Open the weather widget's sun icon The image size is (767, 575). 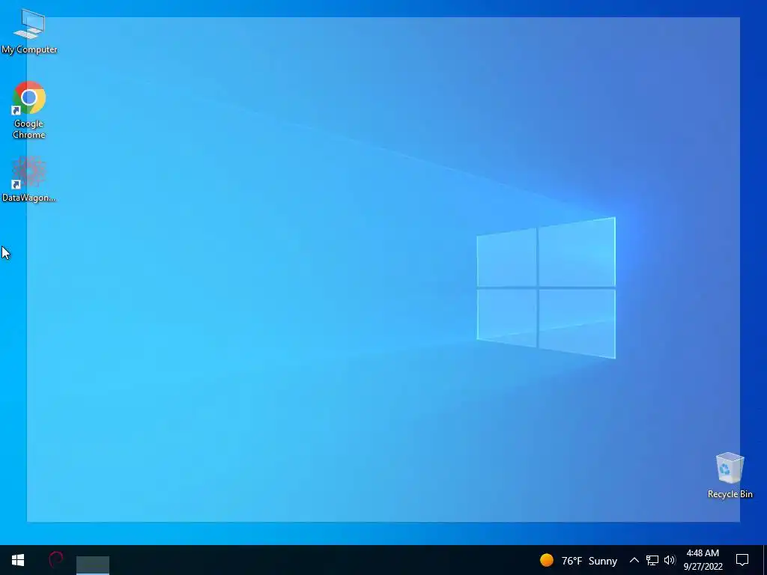(x=546, y=560)
